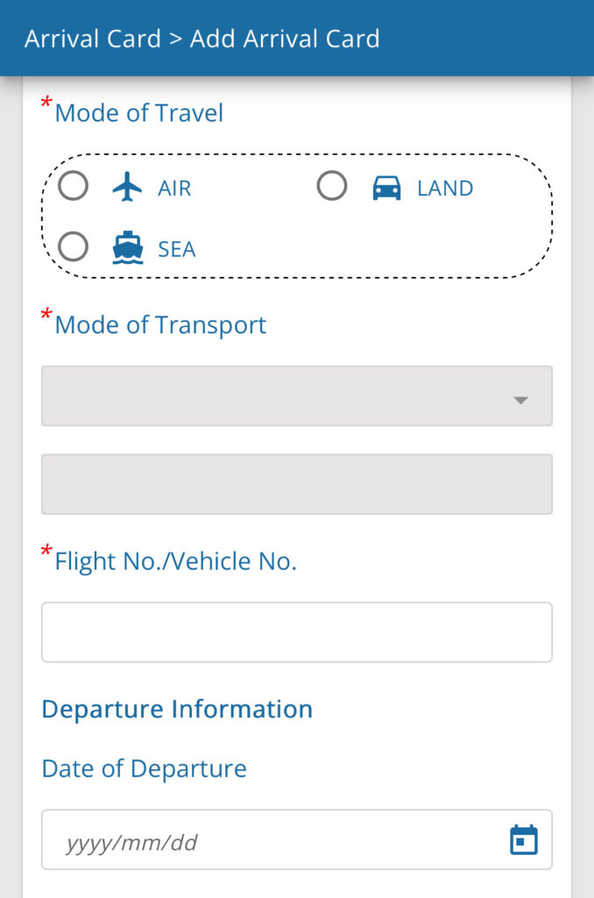Viewport: 594px width, 898px height.
Task: Click the car icon for LAND travel
Action: (387, 188)
